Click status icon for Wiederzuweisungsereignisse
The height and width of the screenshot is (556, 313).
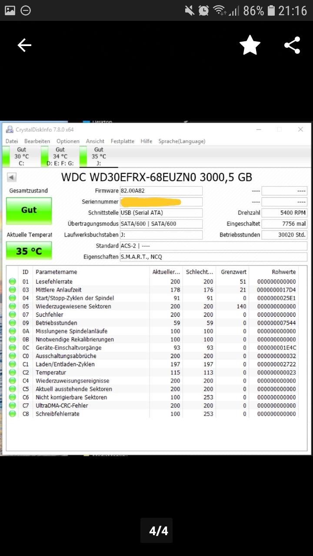13,381
